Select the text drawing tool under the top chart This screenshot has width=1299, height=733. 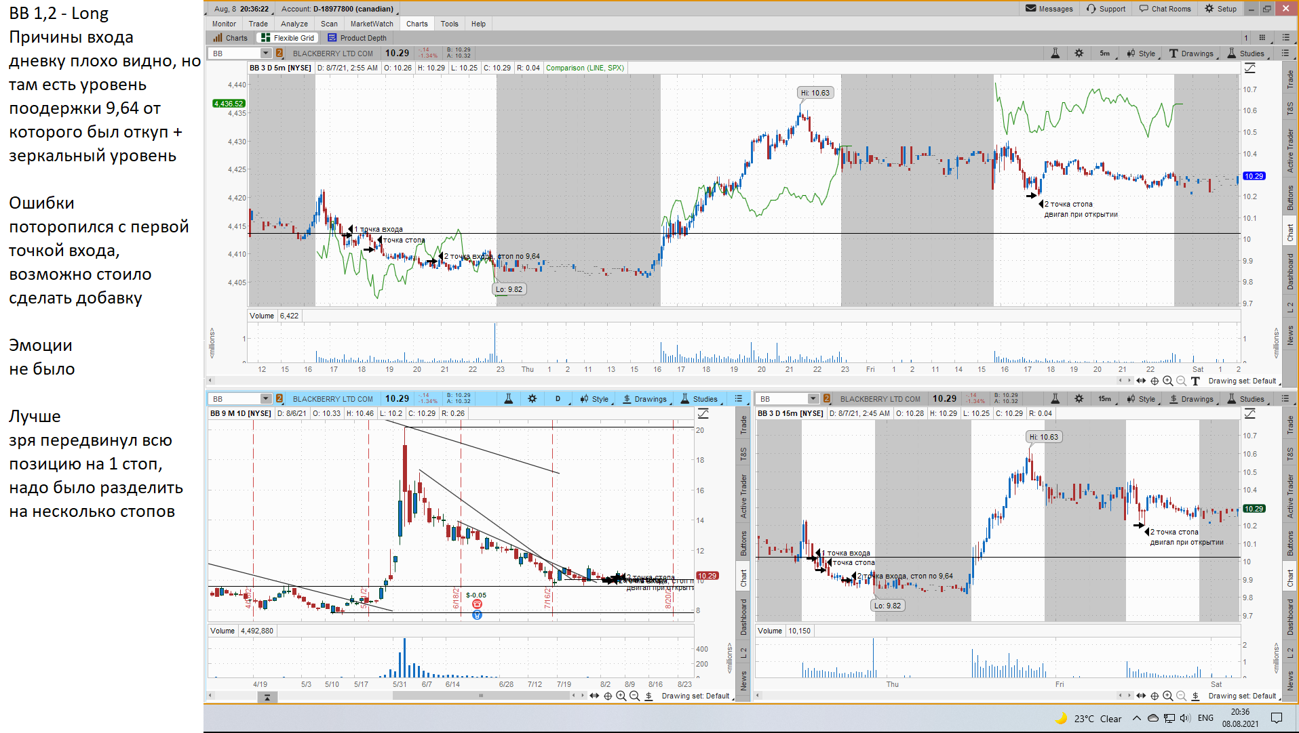pyautogui.click(x=1195, y=381)
